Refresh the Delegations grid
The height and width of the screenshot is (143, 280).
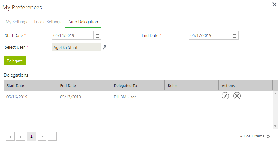[x=268, y=136]
